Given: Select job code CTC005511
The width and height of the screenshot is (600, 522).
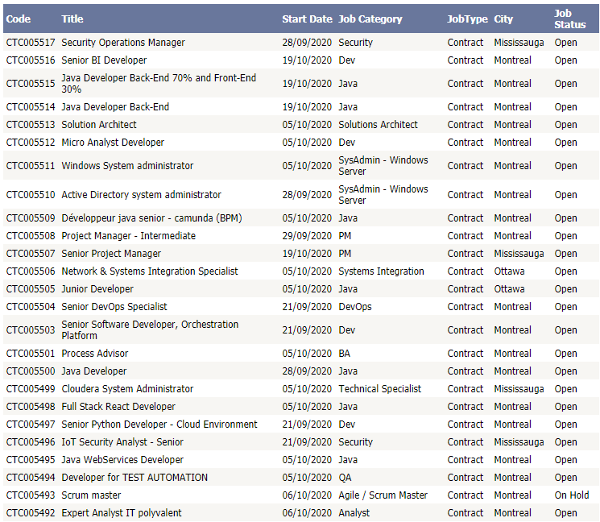Looking at the screenshot, I should point(31,166).
